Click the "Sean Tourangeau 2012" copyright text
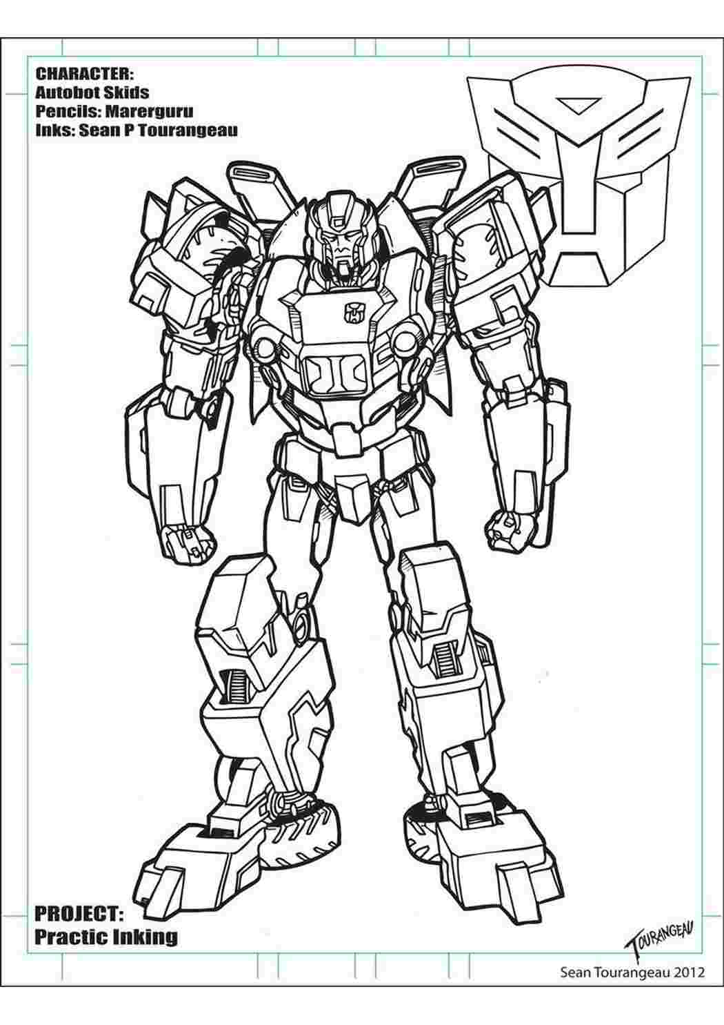724x1025 pixels. tap(632, 973)
